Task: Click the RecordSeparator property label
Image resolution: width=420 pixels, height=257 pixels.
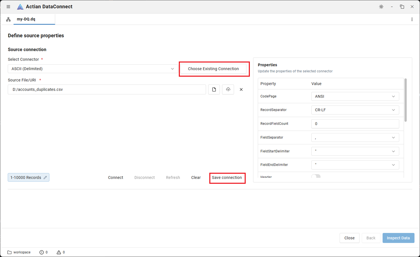Action: [x=273, y=110]
